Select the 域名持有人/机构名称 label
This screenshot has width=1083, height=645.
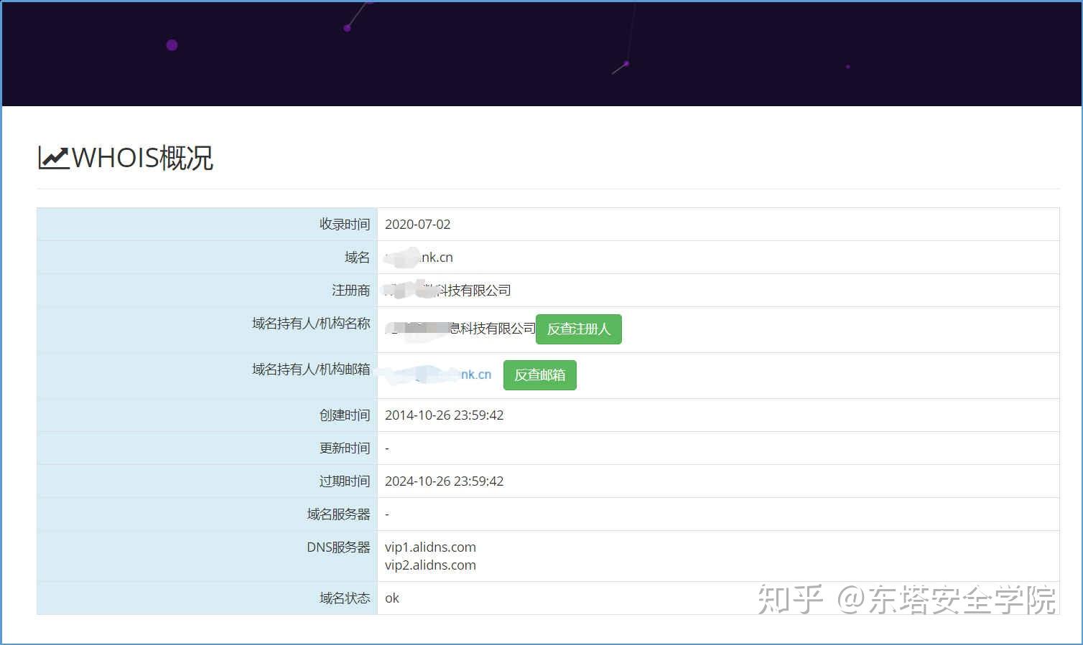tap(310, 324)
